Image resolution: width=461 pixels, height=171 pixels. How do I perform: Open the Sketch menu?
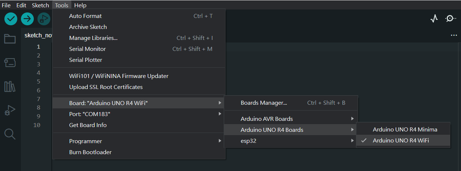pyautogui.click(x=40, y=5)
